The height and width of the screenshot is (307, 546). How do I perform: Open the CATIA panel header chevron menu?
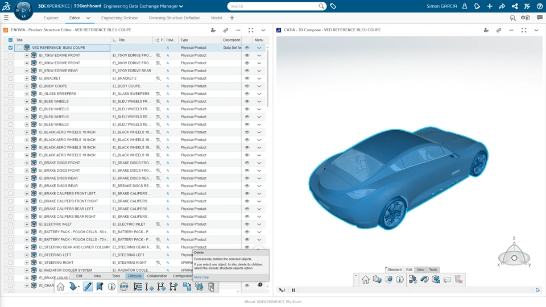536,30
